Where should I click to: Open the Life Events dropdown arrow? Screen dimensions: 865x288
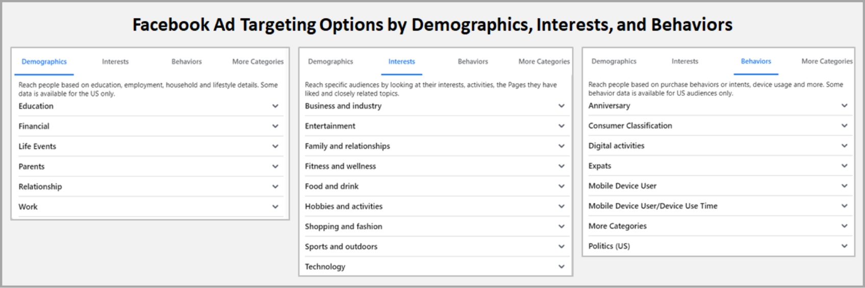pos(275,146)
